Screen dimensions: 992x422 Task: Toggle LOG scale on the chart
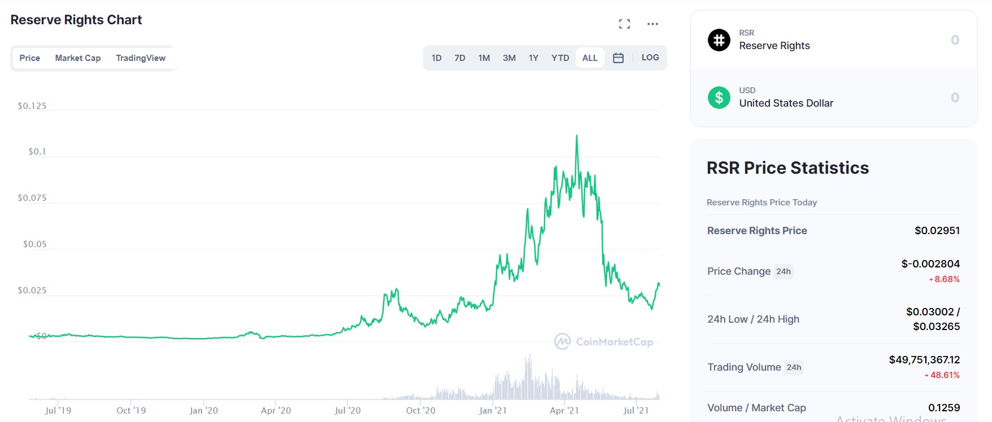tap(650, 57)
